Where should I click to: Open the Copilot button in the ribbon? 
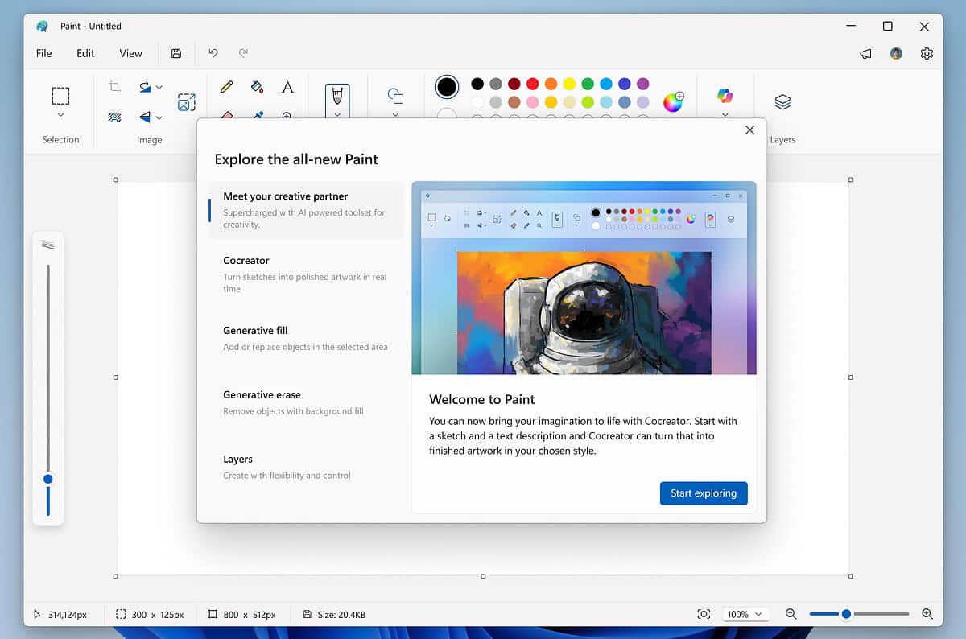[725, 96]
